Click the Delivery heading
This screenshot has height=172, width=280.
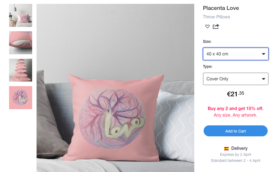[x=239, y=148]
